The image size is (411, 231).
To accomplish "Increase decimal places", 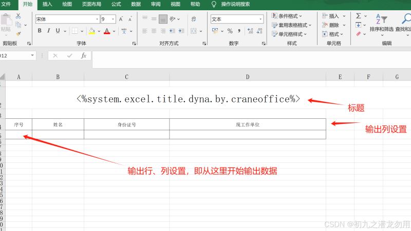I will [x=250, y=31].
